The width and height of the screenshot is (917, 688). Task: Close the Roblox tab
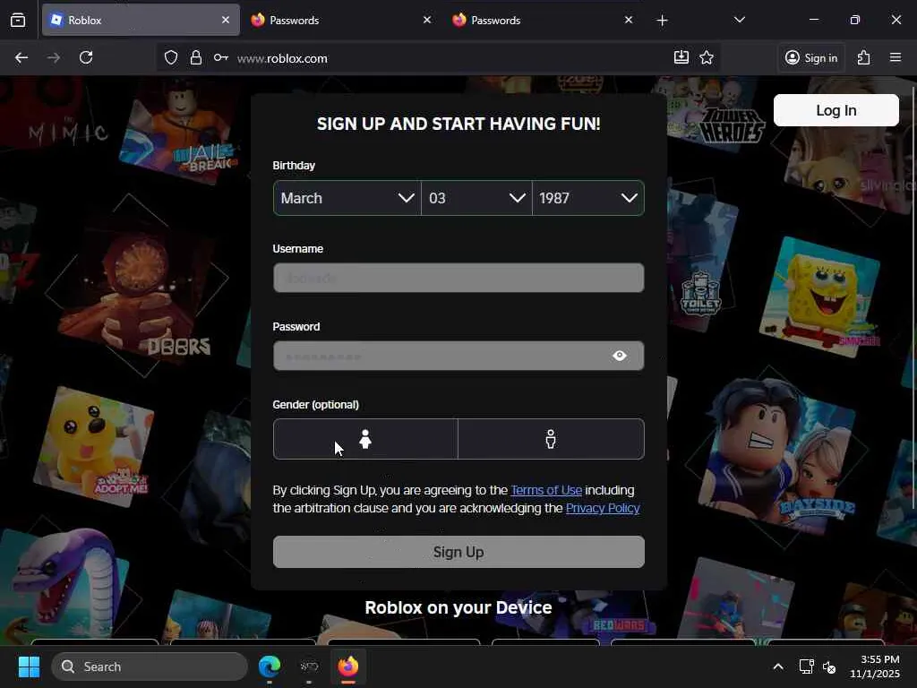(226, 20)
